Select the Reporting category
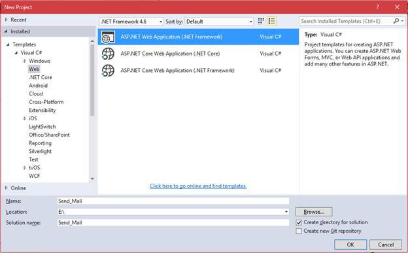The height and width of the screenshot is (253, 408). click(41, 143)
